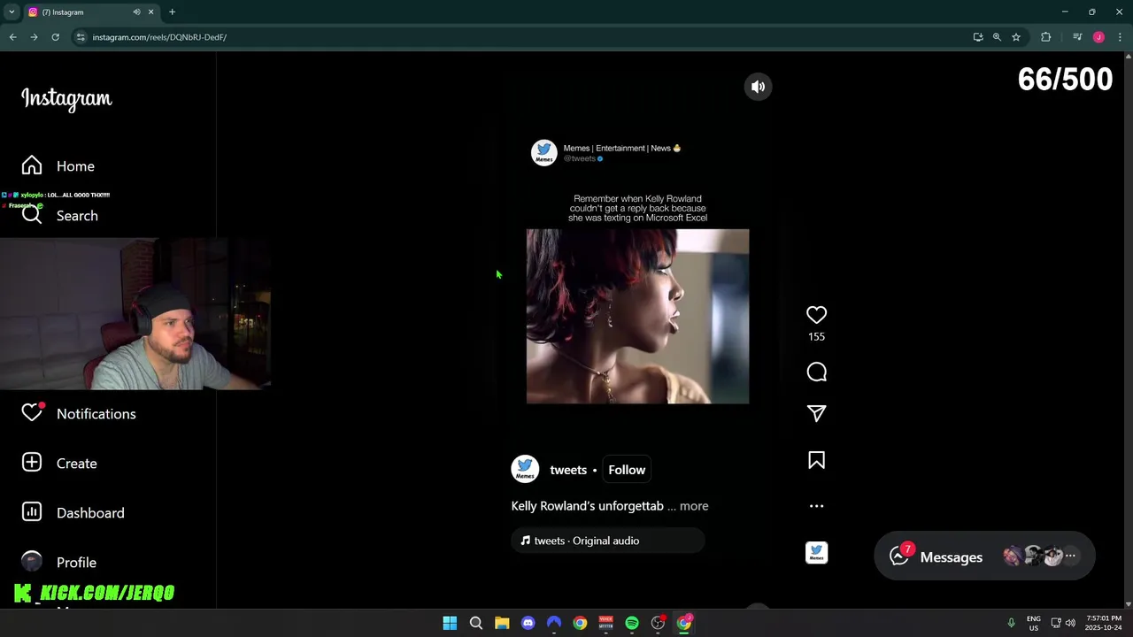Open the zoom magnifier icon in address bar
1133x637 pixels.
[x=997, y=37]
